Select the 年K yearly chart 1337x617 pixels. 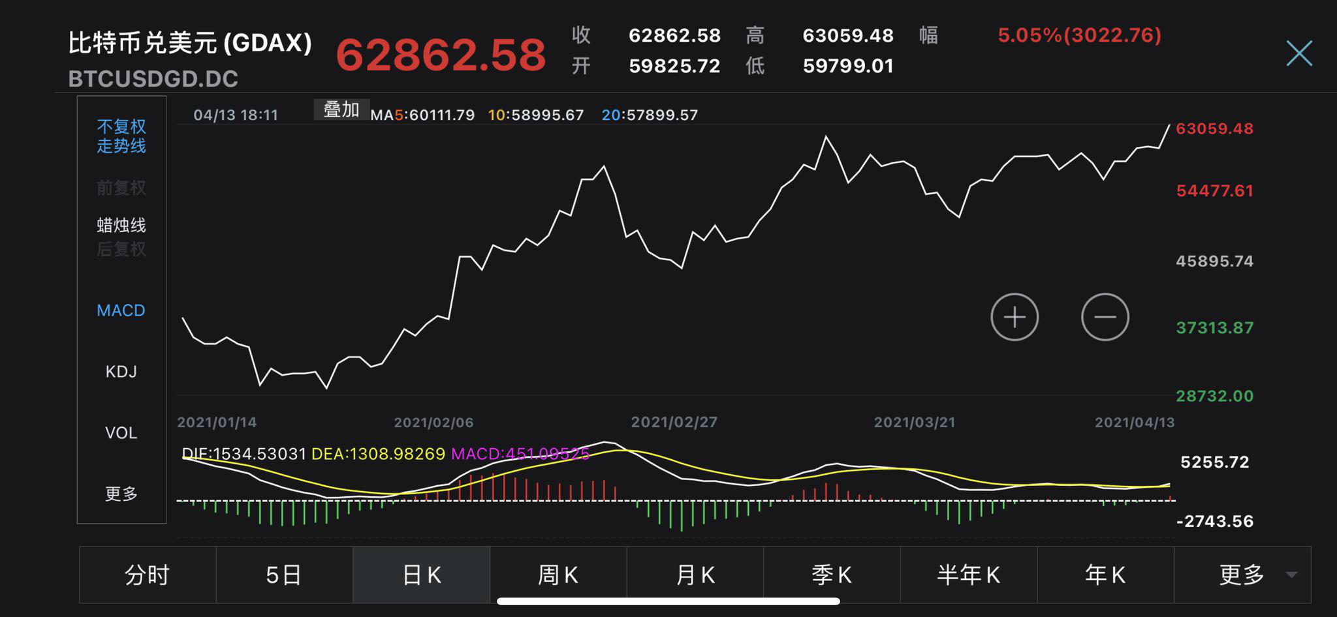[x=1105, y=575]
